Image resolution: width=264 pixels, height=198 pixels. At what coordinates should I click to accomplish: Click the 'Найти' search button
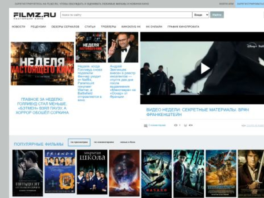[x=217, y=15]
